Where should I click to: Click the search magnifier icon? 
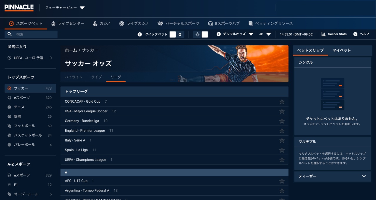(x=10, y=34)
